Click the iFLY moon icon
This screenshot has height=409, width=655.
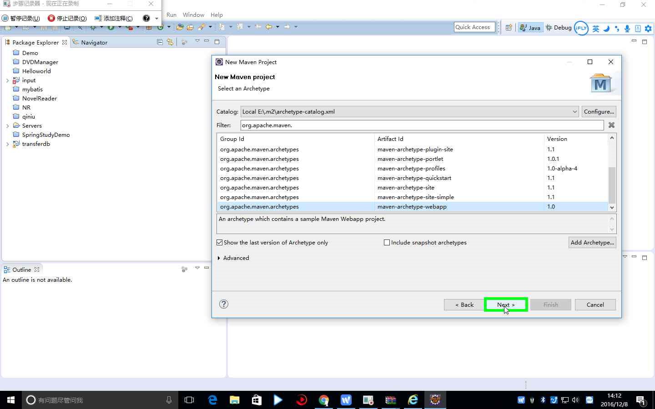(x=606, y=29)
